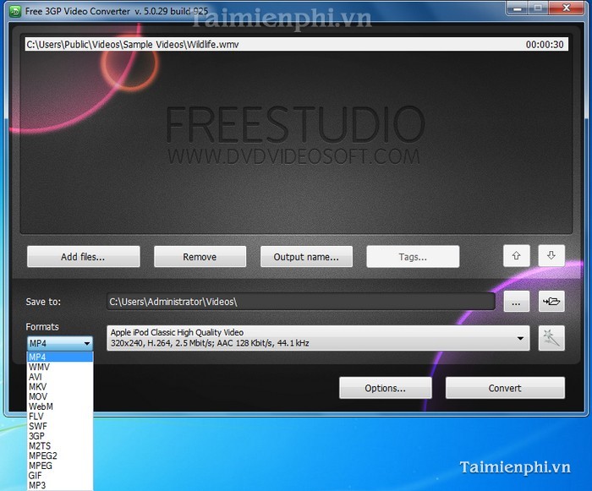Open the Options... dialog

point(385,388)
